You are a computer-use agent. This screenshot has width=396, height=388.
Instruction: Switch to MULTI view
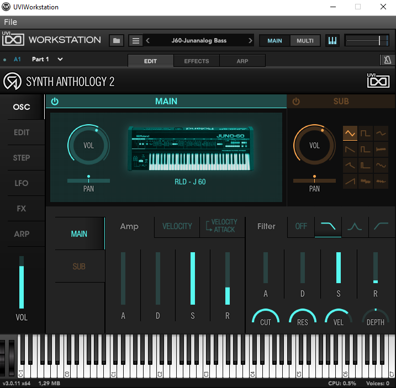point(305,41)
